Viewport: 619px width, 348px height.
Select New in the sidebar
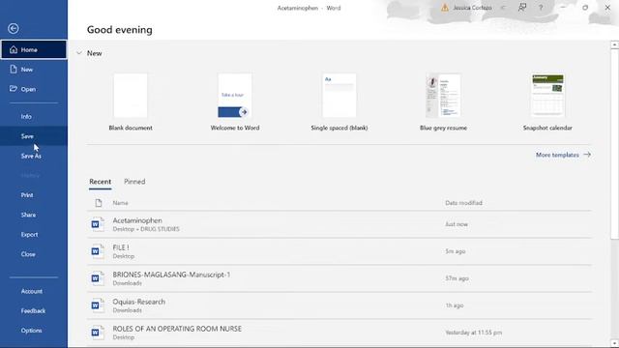click(34, 70)
